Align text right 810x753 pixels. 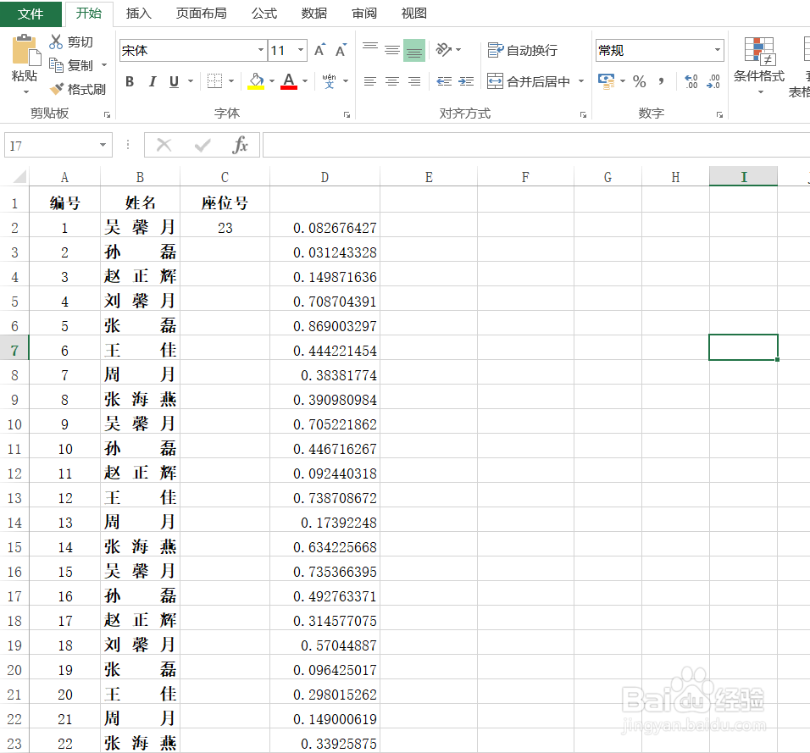point(414,81)
